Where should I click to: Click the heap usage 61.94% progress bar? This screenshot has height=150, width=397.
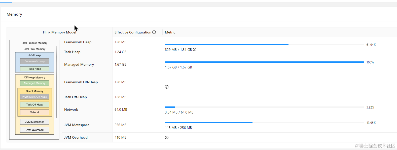264,45
